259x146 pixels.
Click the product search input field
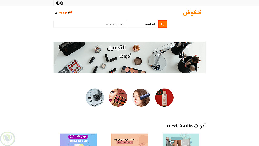90,24
